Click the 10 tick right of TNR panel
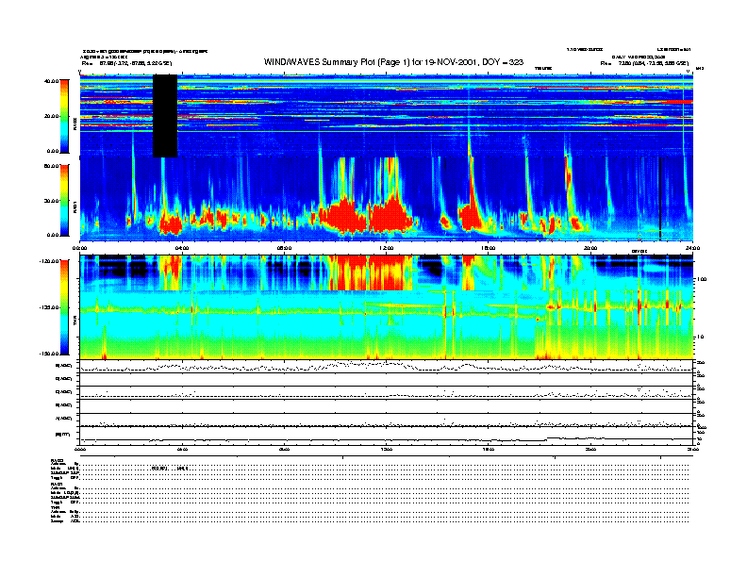Screen dimensions: 747x577 (702, 337)
